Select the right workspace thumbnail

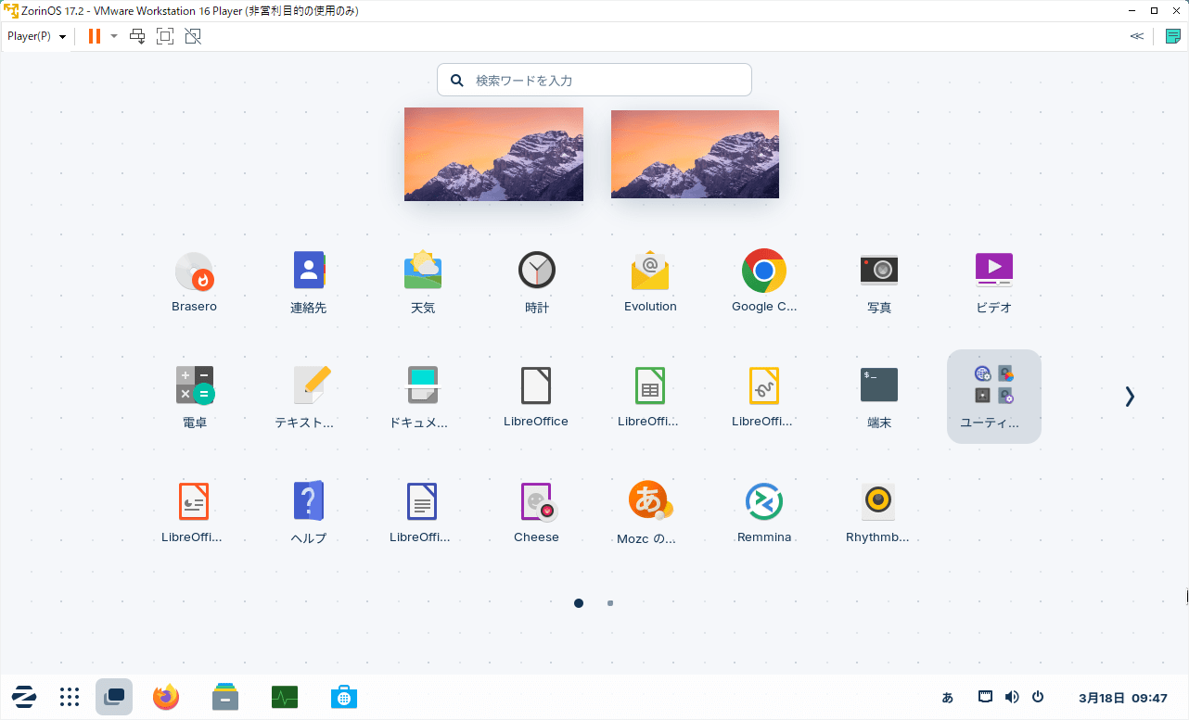(695, 154)
